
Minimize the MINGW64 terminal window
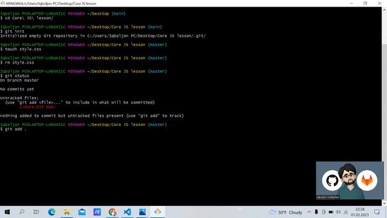(351, 4)
